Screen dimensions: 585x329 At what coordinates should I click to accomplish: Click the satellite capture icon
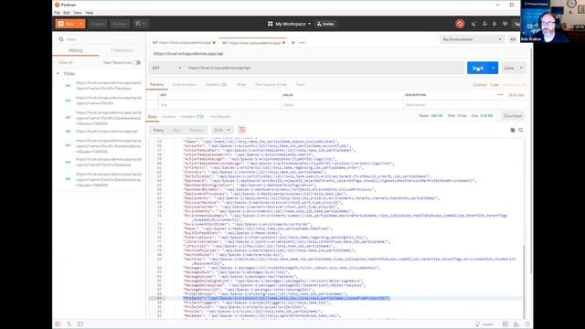point(473,24)
